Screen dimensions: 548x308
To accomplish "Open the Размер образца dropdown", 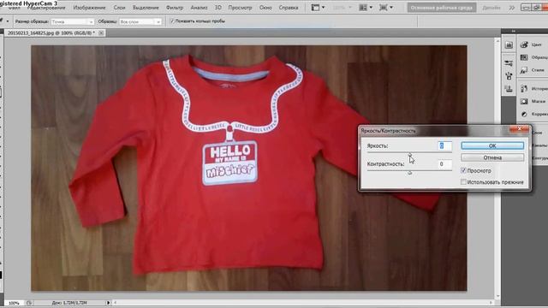I will [x=72, y=21].
